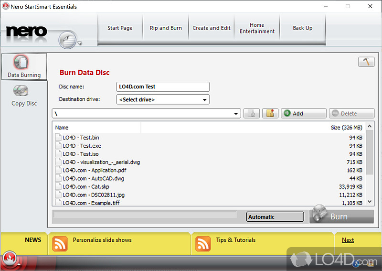
Task: Minimize the Nero StartSmart window
Action: (x=326, y=6)
